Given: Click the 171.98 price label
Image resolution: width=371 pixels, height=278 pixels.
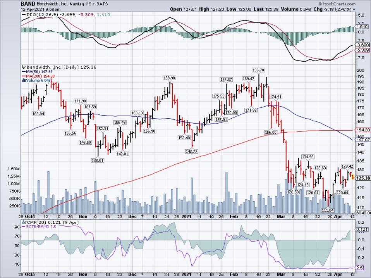Looking at the screenshot, I should point(81,101).
